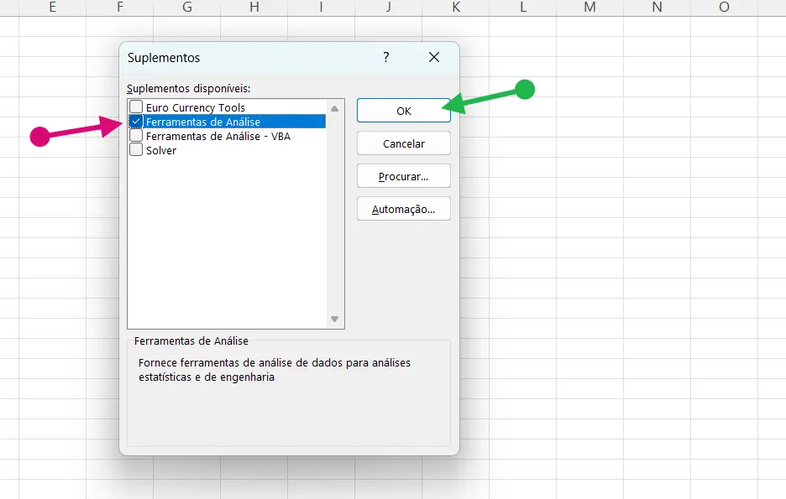
Task: Open the dialog help question mark
Action: click(386, 57)
